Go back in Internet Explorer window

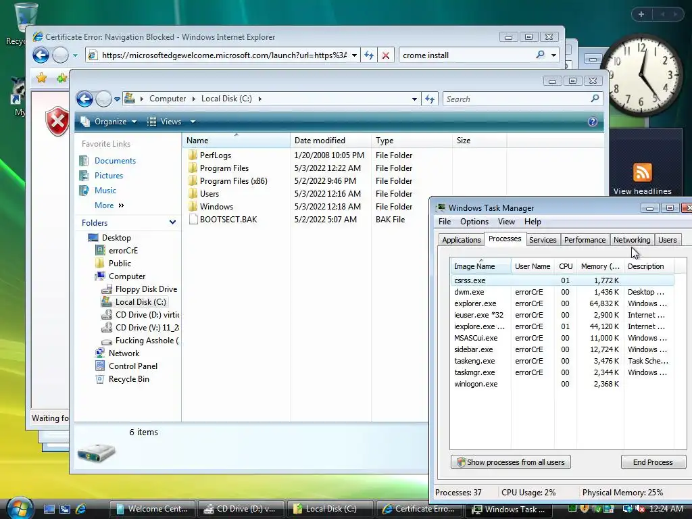[41, 55]
